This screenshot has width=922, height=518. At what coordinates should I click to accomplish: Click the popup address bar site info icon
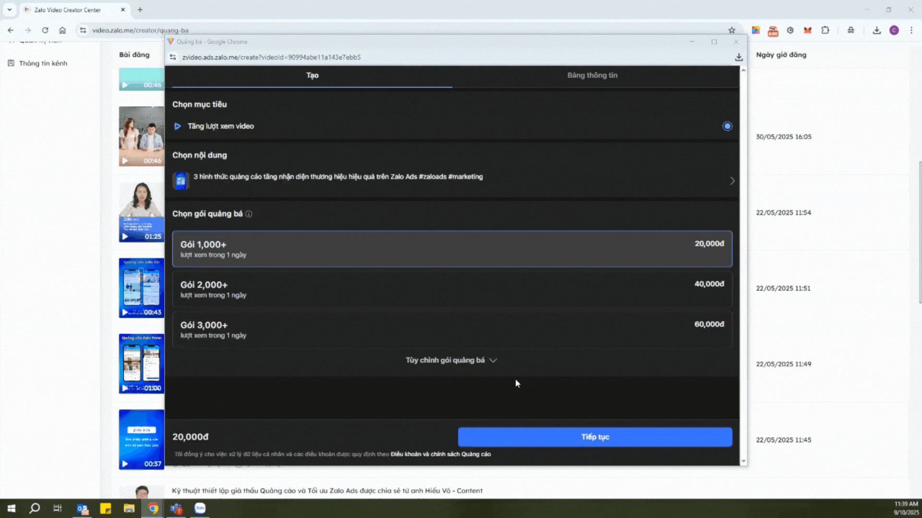pyautogui.click(x=173, y=57)
